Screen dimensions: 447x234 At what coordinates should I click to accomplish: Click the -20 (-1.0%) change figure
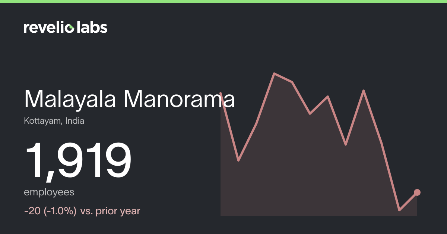tap(50, 211)
